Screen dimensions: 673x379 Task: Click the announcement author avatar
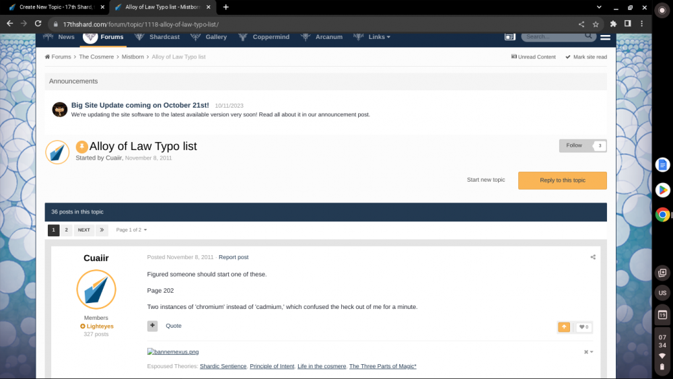(x=60, y=110)
